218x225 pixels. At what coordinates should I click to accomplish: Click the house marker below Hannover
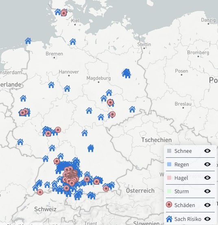pyautogui.click(x=67, y=88)
